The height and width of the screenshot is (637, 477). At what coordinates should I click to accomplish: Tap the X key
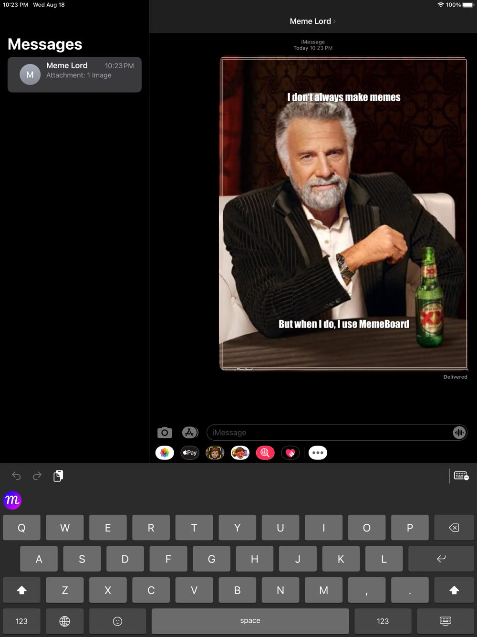[x=108, y=590]
